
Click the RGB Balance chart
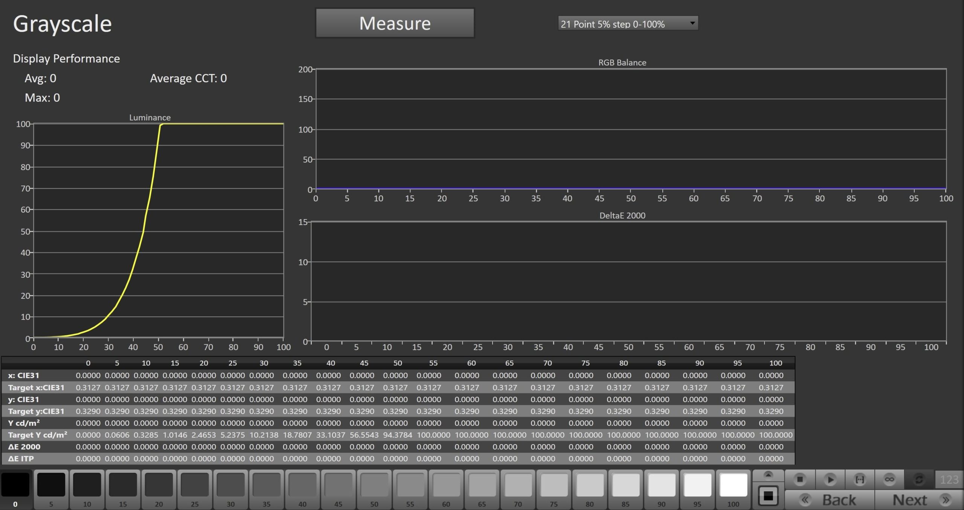click(x=631, y=129)
